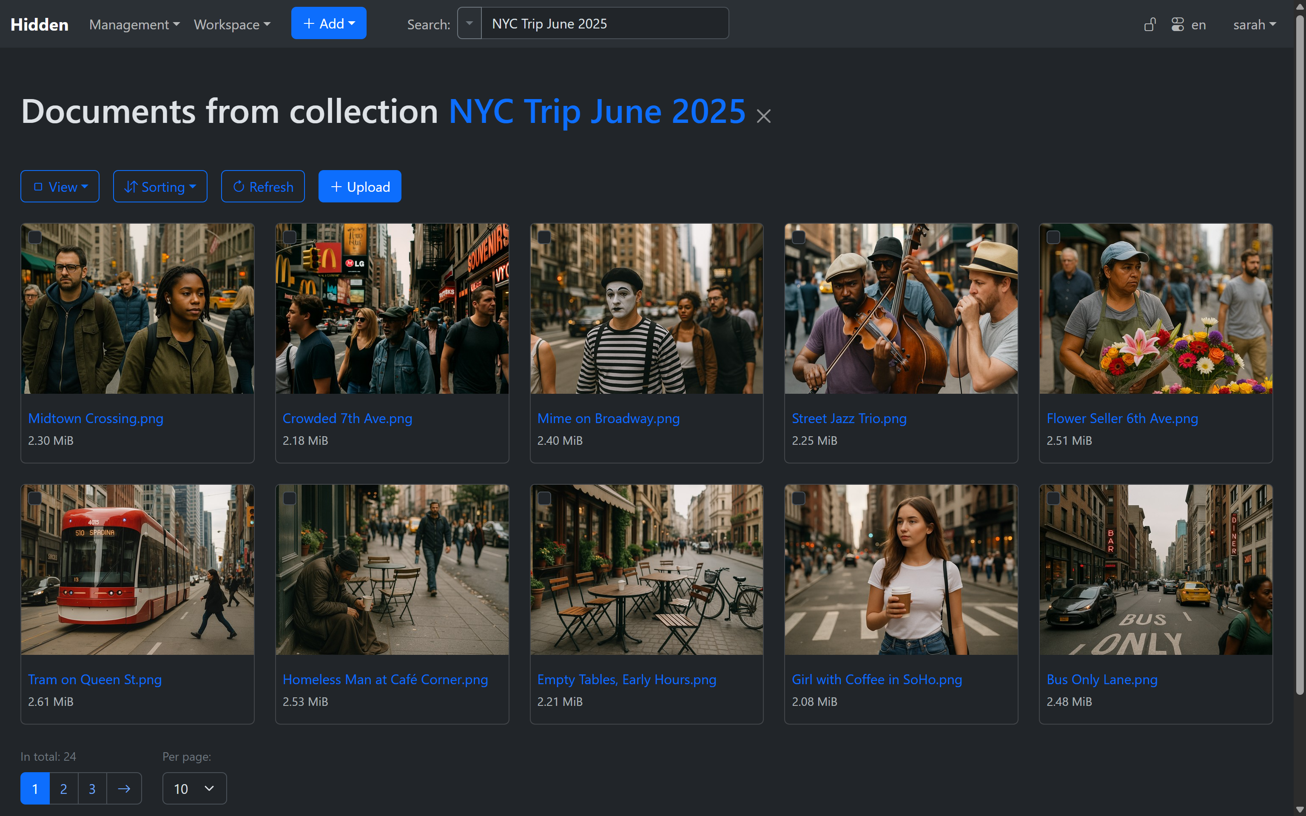Screen dimensions: 1306x816
Task: Check the Bus Only Lane.png checkbox
Action: pos(1053,498)
